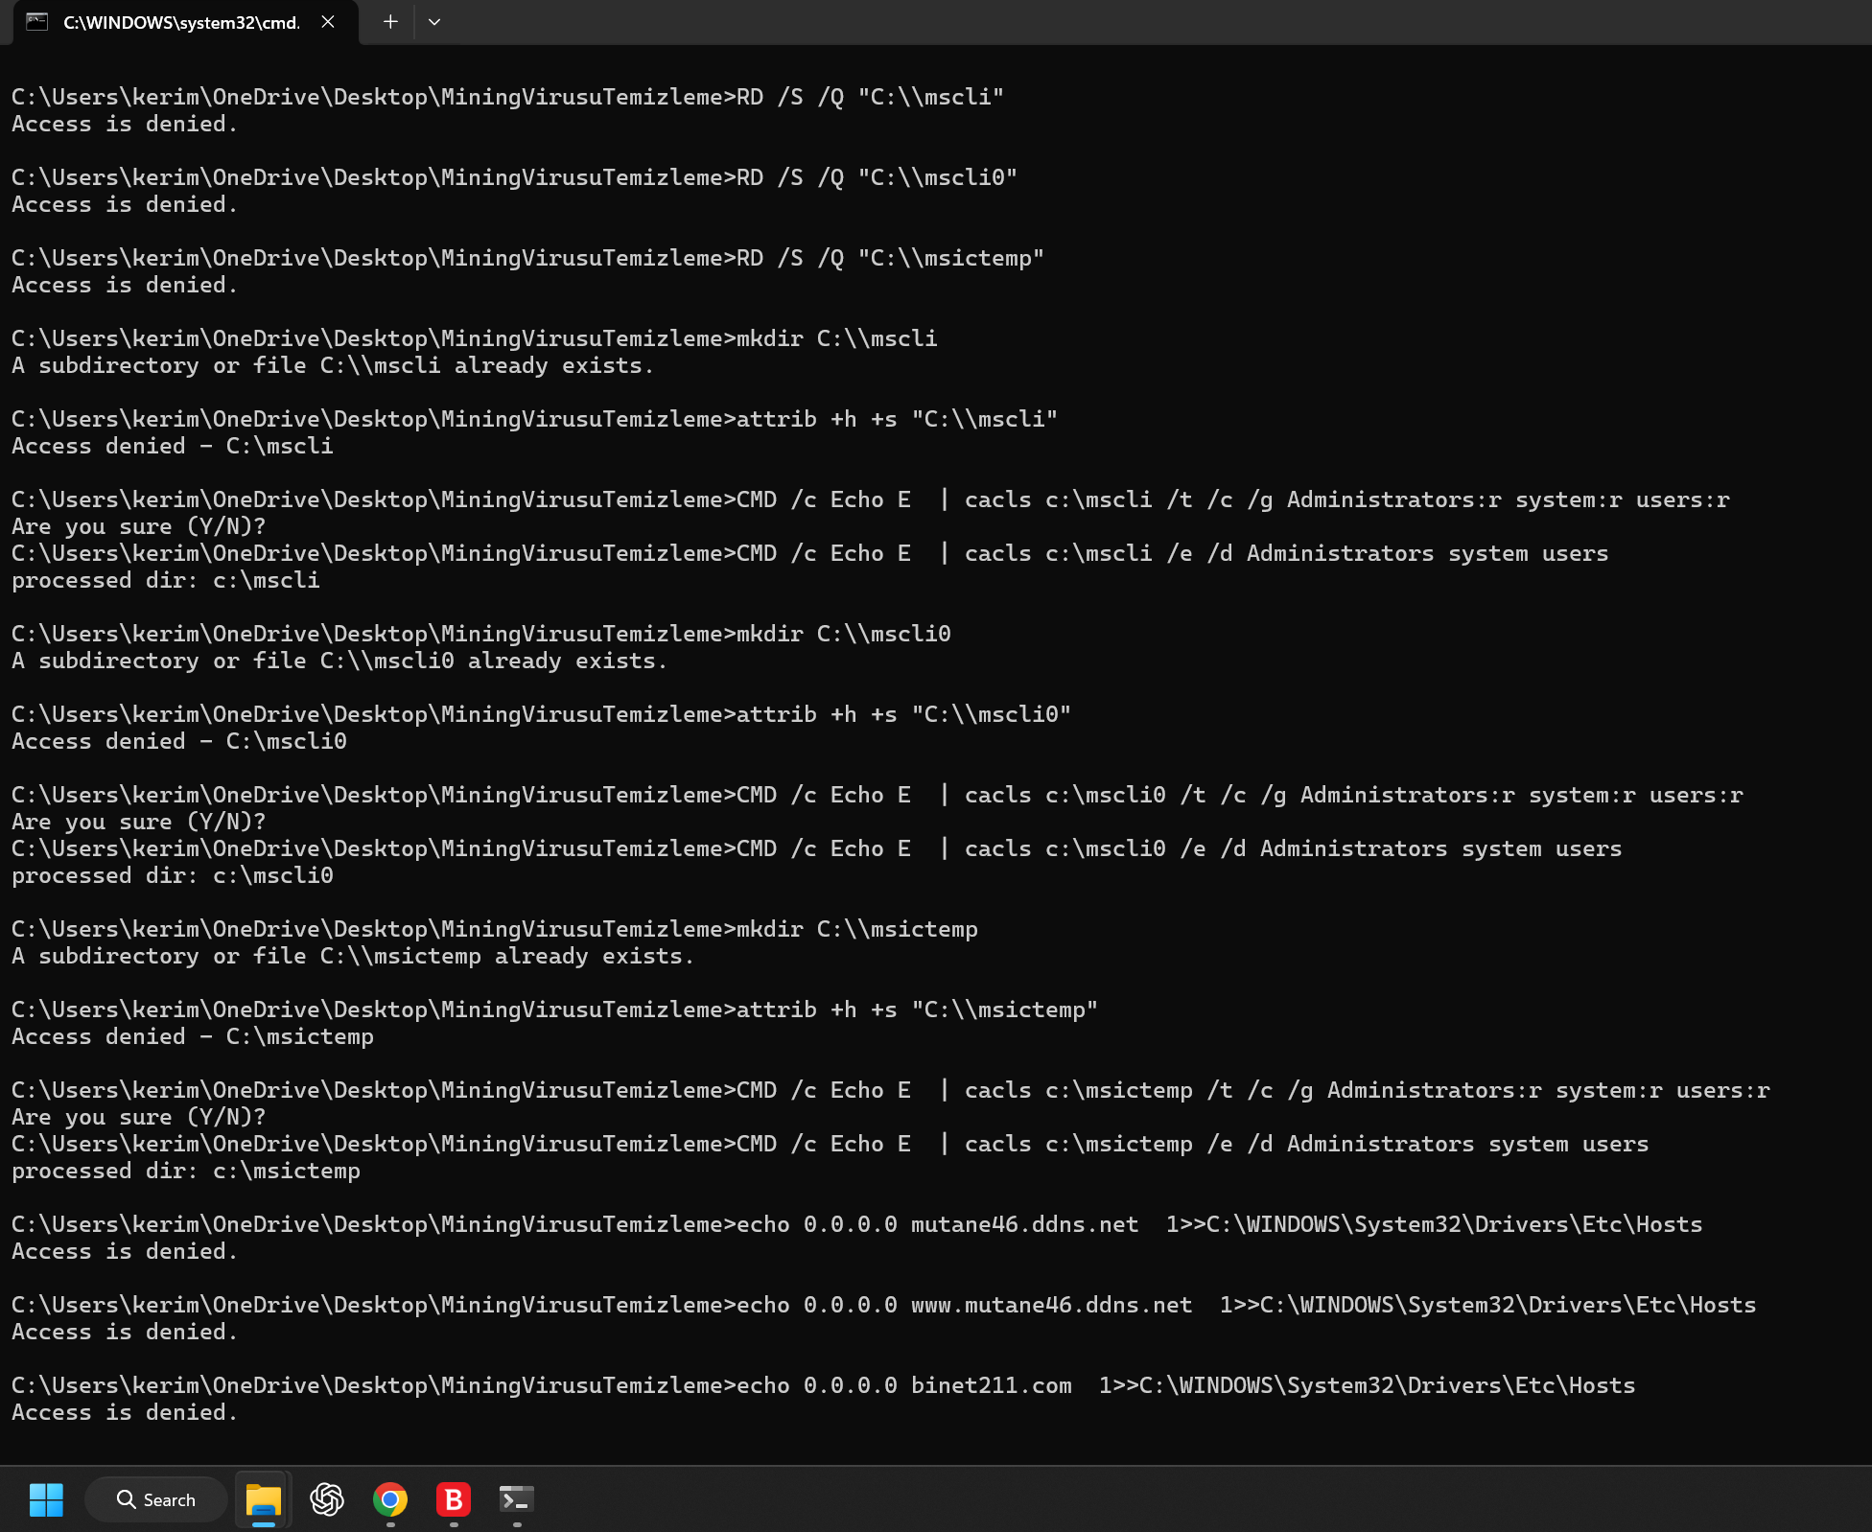Click the 'processed dir: c:\msictemp' output line
This screenshot has height=1532, width=1872.
tap(186, 1171)
